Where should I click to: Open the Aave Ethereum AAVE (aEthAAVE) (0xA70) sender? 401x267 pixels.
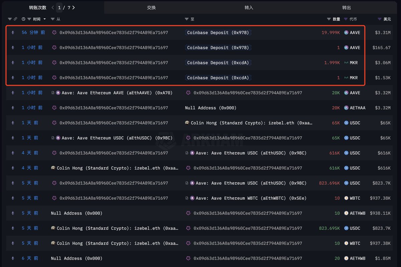117,93
